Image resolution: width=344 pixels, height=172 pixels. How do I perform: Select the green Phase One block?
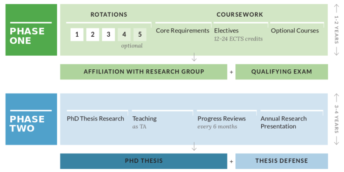click(x=31, y=30)
